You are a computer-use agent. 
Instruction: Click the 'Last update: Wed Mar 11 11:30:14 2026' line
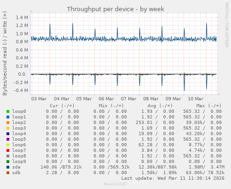(173, 178)
